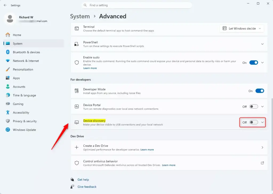Click the Bluetooth icon in sidebar
The image size is (273, 194).
pyautogui.click(x=8, y=52)
